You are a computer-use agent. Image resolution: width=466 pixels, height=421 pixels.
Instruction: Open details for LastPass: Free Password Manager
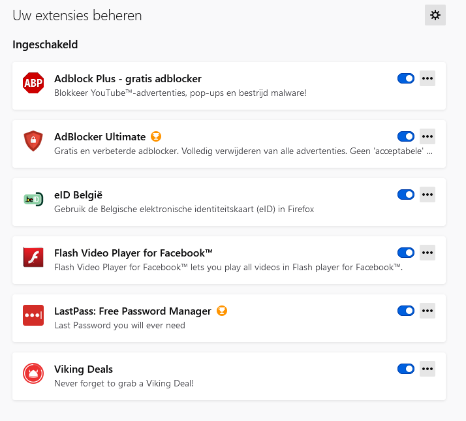pos(132,311)
